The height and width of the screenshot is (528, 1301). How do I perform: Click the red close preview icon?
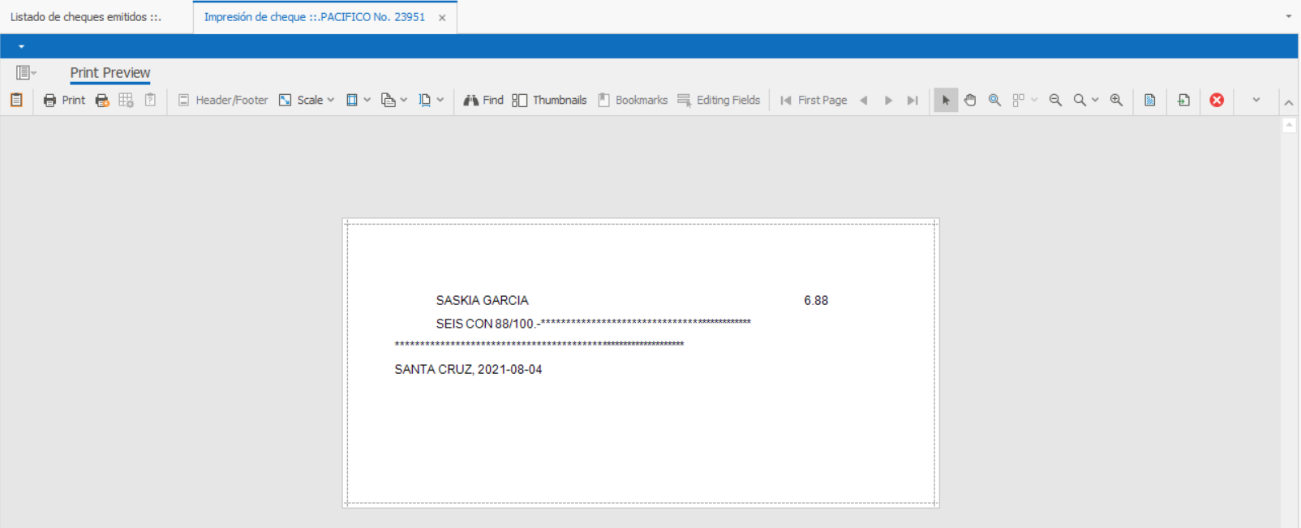click(1217, 101)
